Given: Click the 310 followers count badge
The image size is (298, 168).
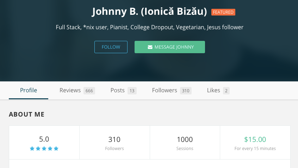Looking at the screenshot, I should coord(186,91).
